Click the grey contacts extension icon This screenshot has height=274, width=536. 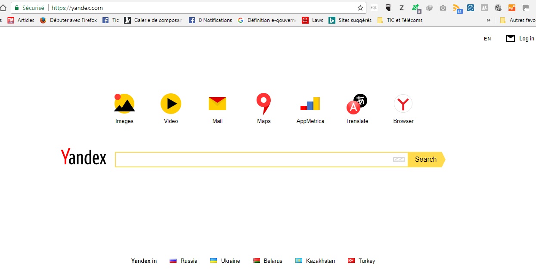[484, 8]
